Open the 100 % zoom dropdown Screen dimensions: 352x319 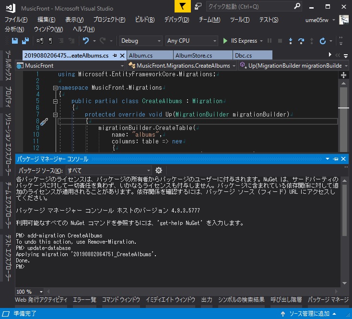pos(29,292)
